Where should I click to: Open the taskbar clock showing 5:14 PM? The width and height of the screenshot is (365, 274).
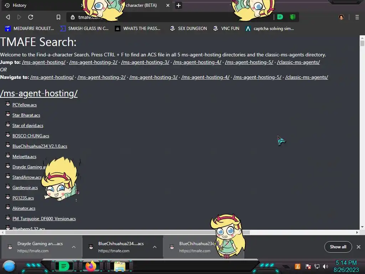click(x=346, y=266)
